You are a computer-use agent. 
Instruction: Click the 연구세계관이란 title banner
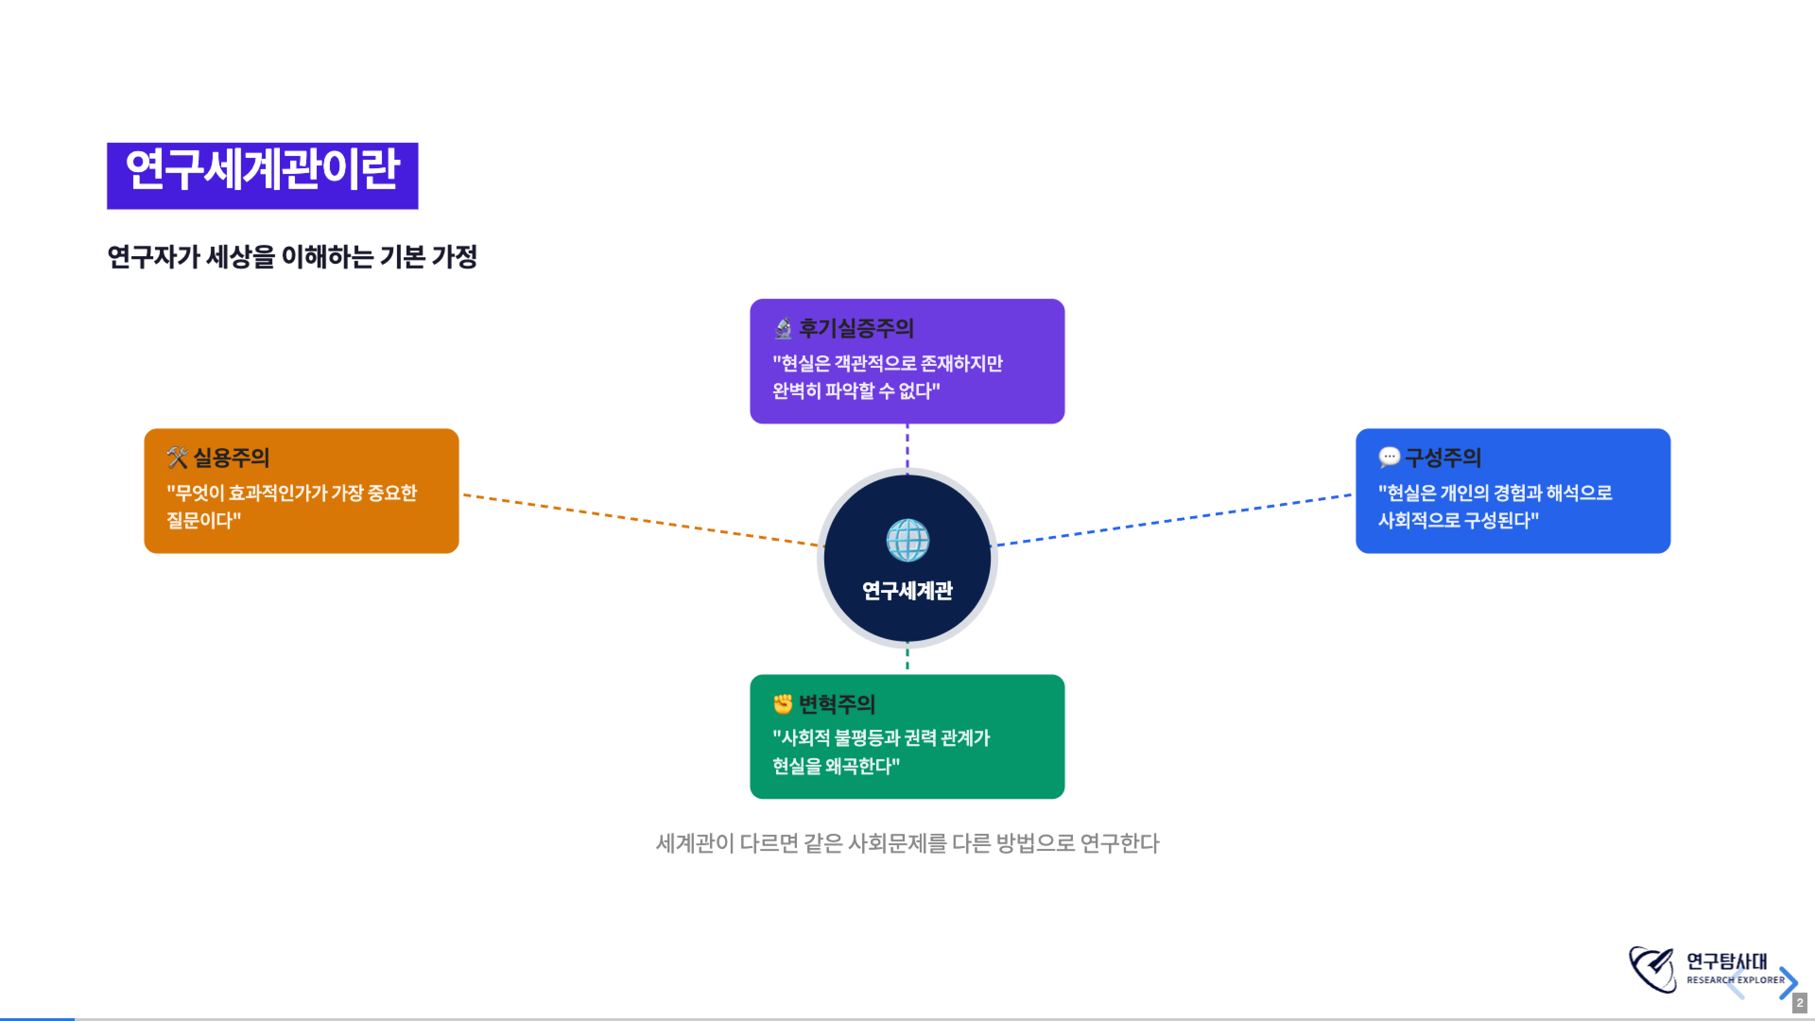pos(262,175)
